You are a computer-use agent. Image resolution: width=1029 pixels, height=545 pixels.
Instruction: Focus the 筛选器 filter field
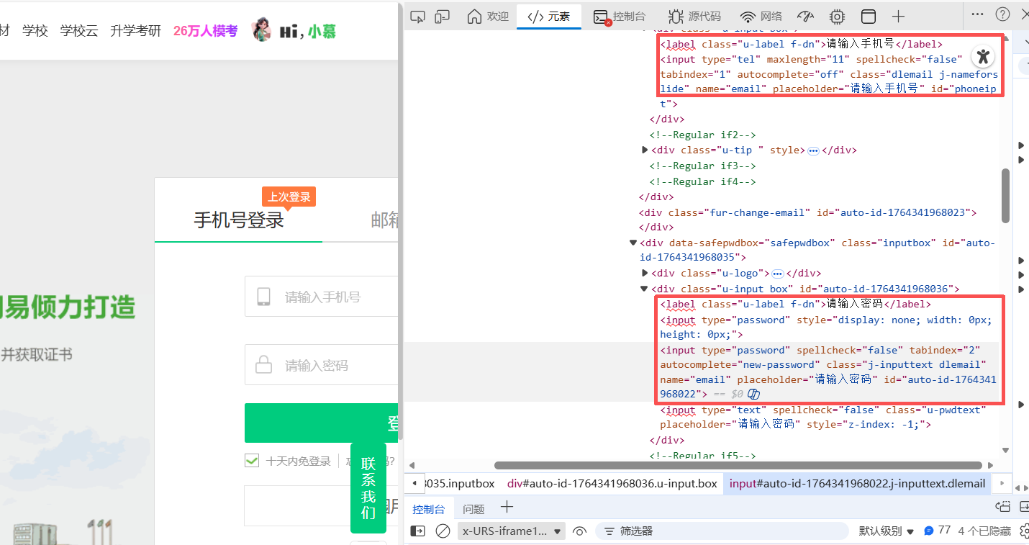click(x=722, y=531)
